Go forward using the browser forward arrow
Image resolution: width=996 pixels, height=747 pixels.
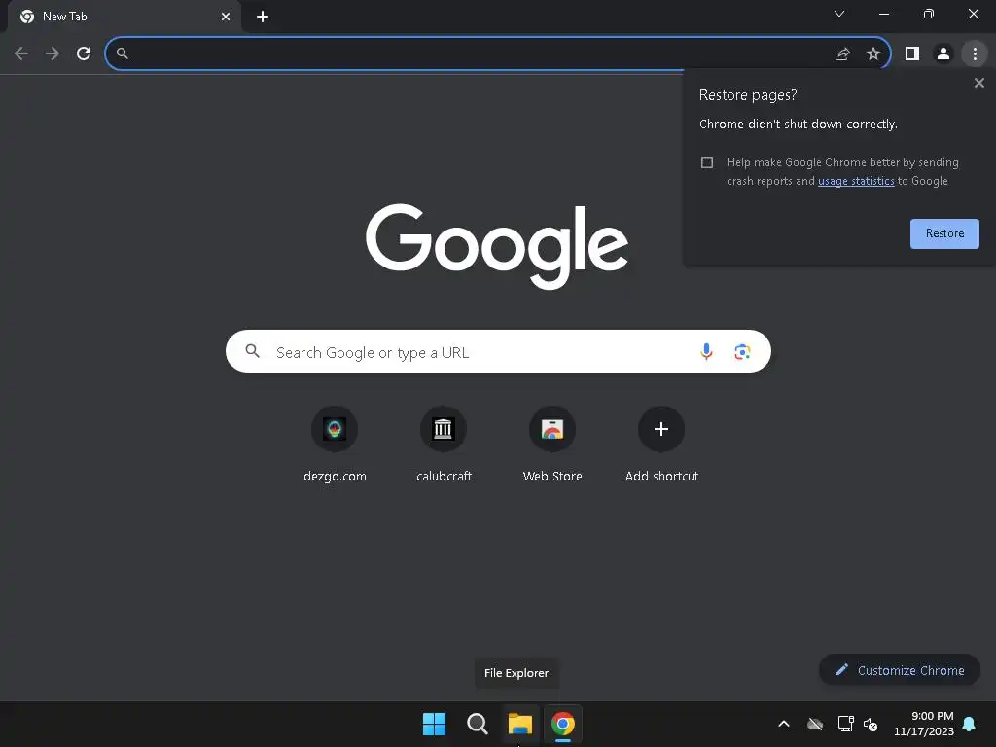53,53
